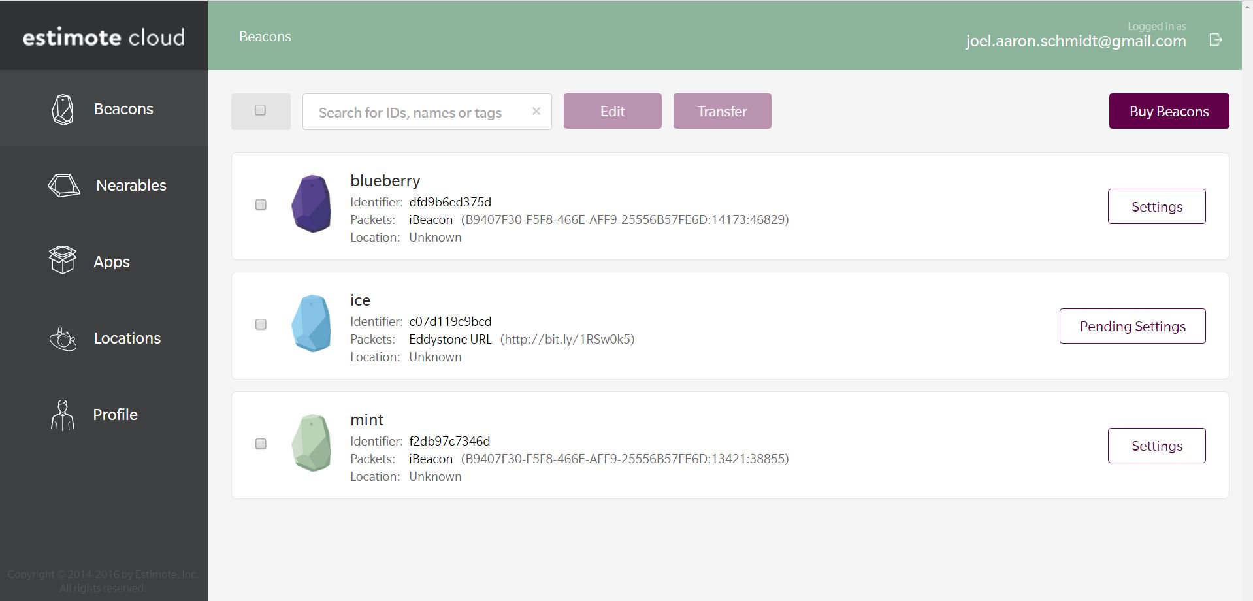The width and height of the screenshot is (1253, 601).
Task: Open the Apps section
Action: [x=112, y=262]
